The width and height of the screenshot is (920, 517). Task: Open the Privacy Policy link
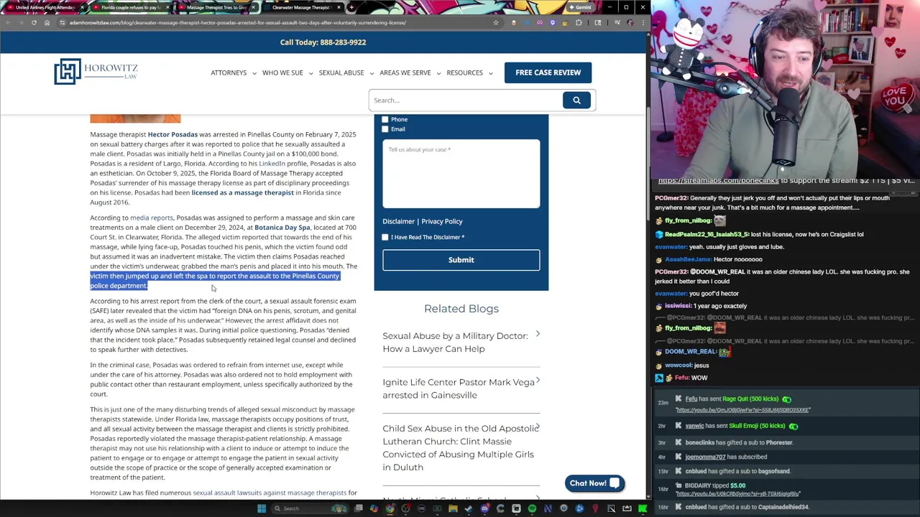(442, 221)
